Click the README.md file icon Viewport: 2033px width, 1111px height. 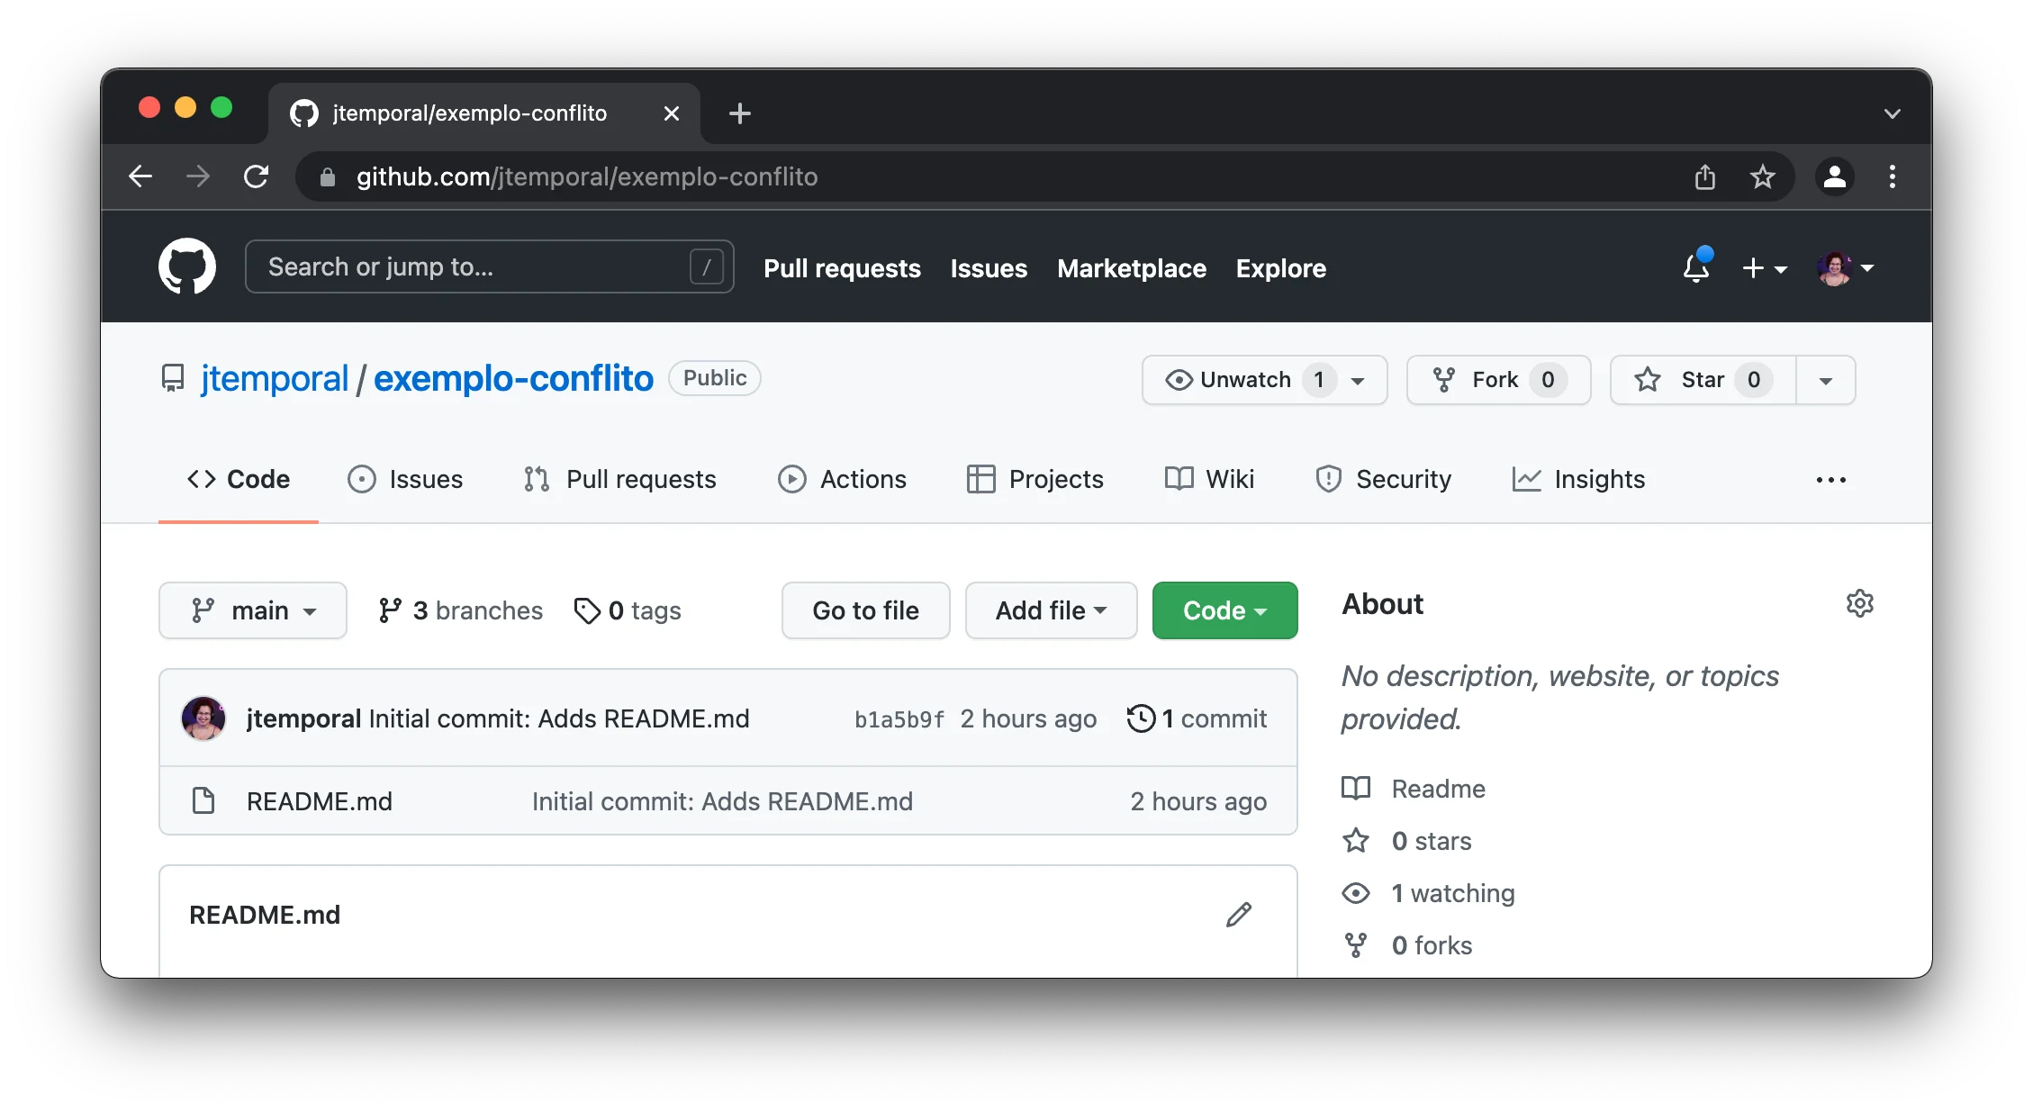[203, 800]
